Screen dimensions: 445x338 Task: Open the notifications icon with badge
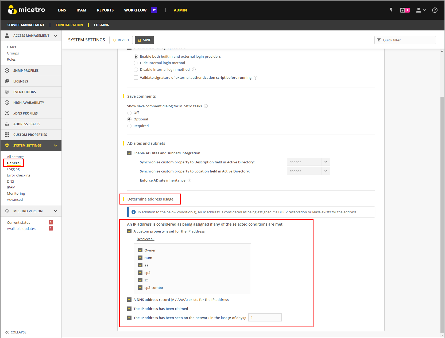pyautogui.click(x=404, y=10)
